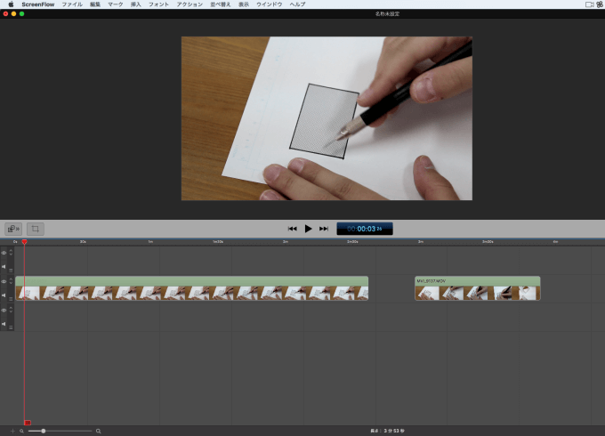Open the batch export arrow button in the toolbar
Image resolution: width=605 pixels, height=436 pixels.
pos(13,229)
